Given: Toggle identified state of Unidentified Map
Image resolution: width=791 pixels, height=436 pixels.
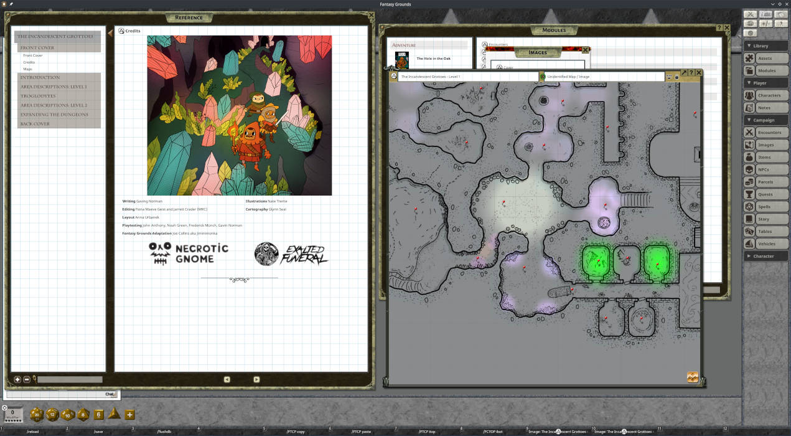Looking at the screenshot, I should tap(543, 77).
